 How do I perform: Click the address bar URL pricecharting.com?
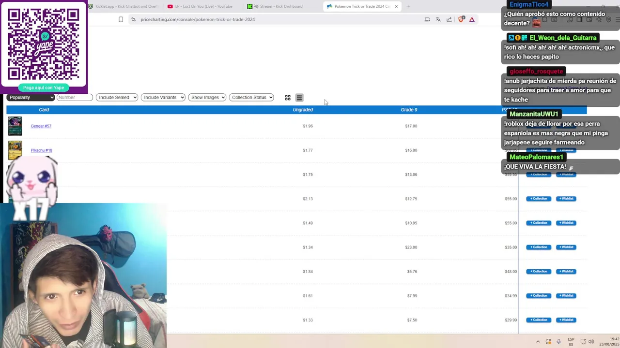click(198, 19)
